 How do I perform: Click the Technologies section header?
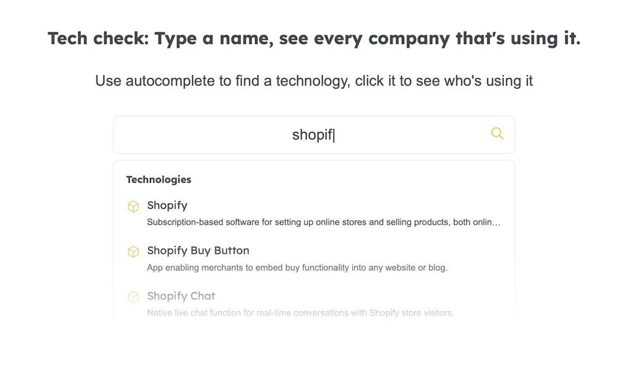[x=158, y=180]
